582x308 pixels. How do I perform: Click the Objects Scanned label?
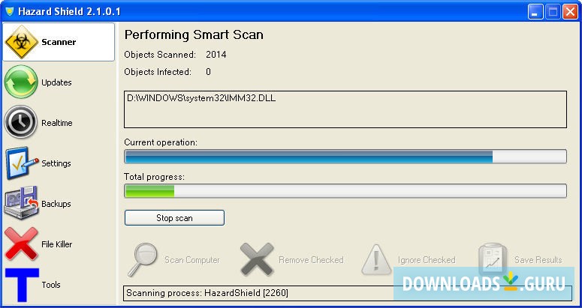pyautogui.click(x=160, y=55)
